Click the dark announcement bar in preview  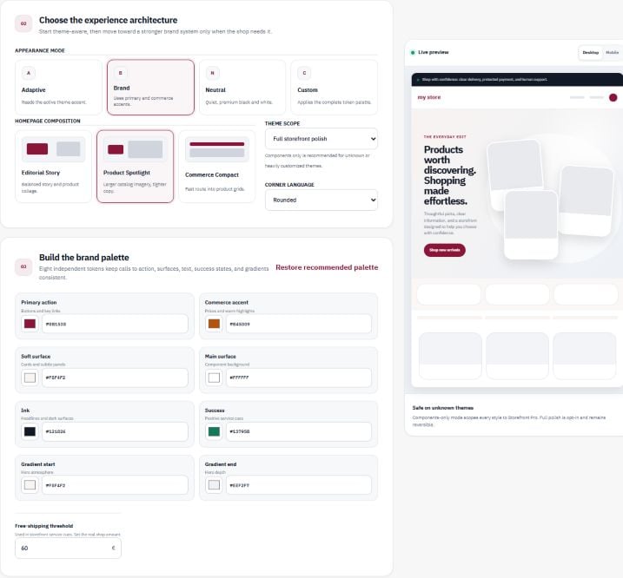point(517,79)
